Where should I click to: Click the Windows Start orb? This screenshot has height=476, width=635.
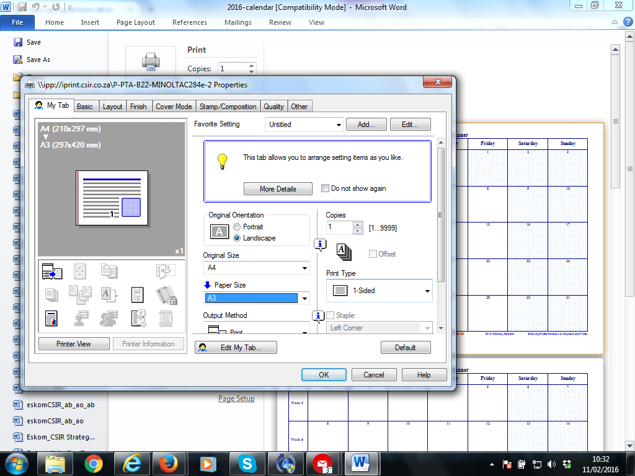point(16,464)
